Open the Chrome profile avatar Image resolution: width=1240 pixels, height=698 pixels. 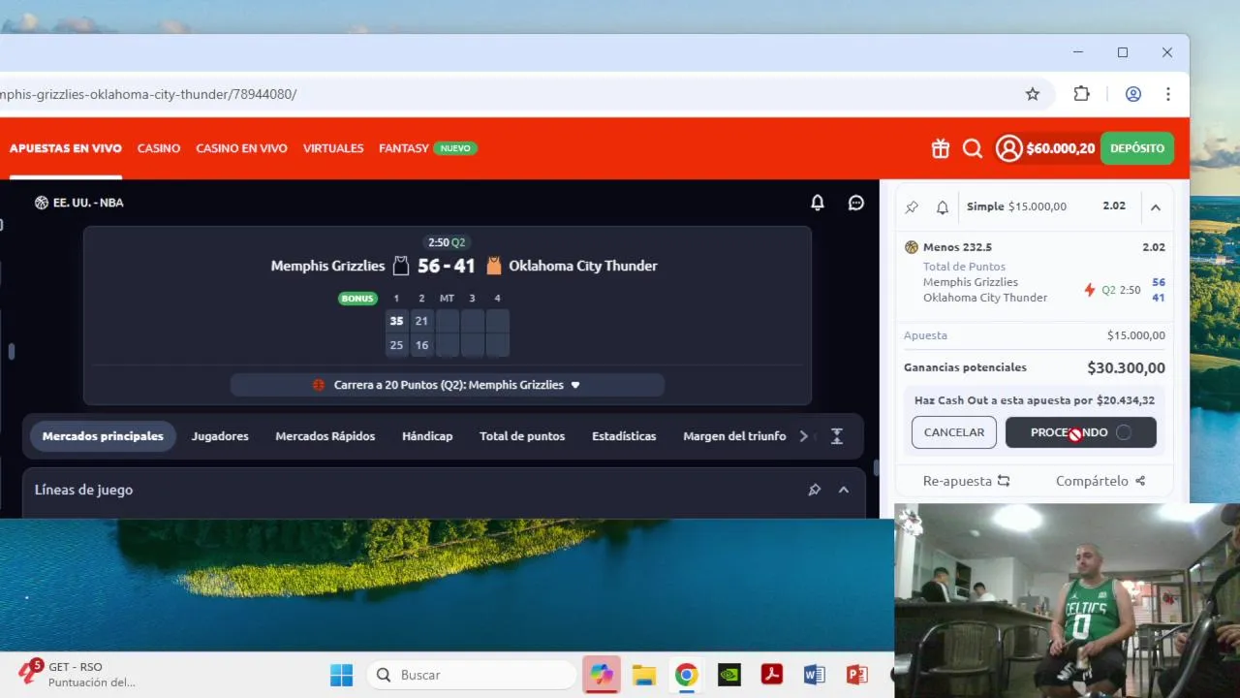click(1133, 94)
